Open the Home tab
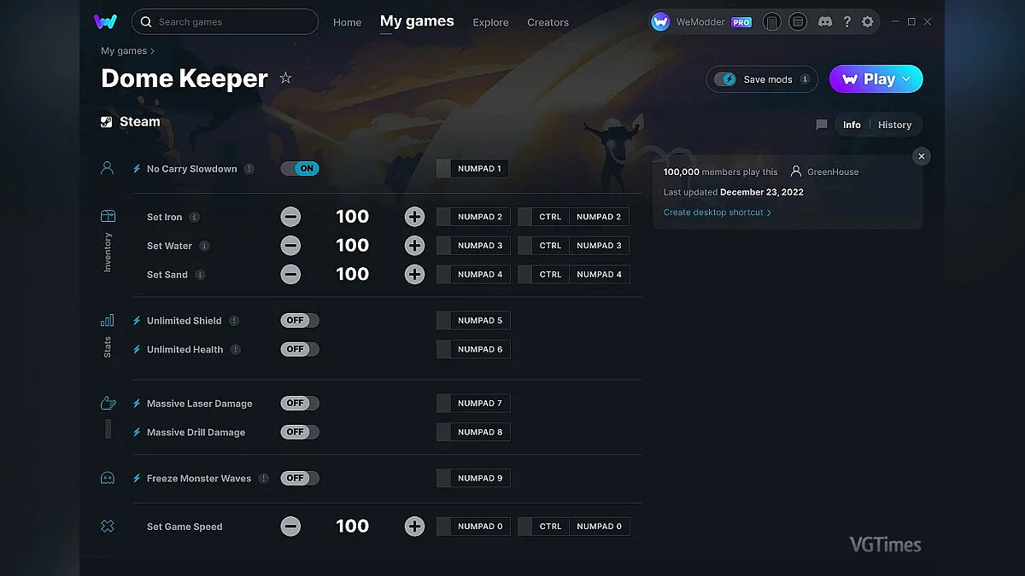The image size is (1025, 576). point(348,22)
